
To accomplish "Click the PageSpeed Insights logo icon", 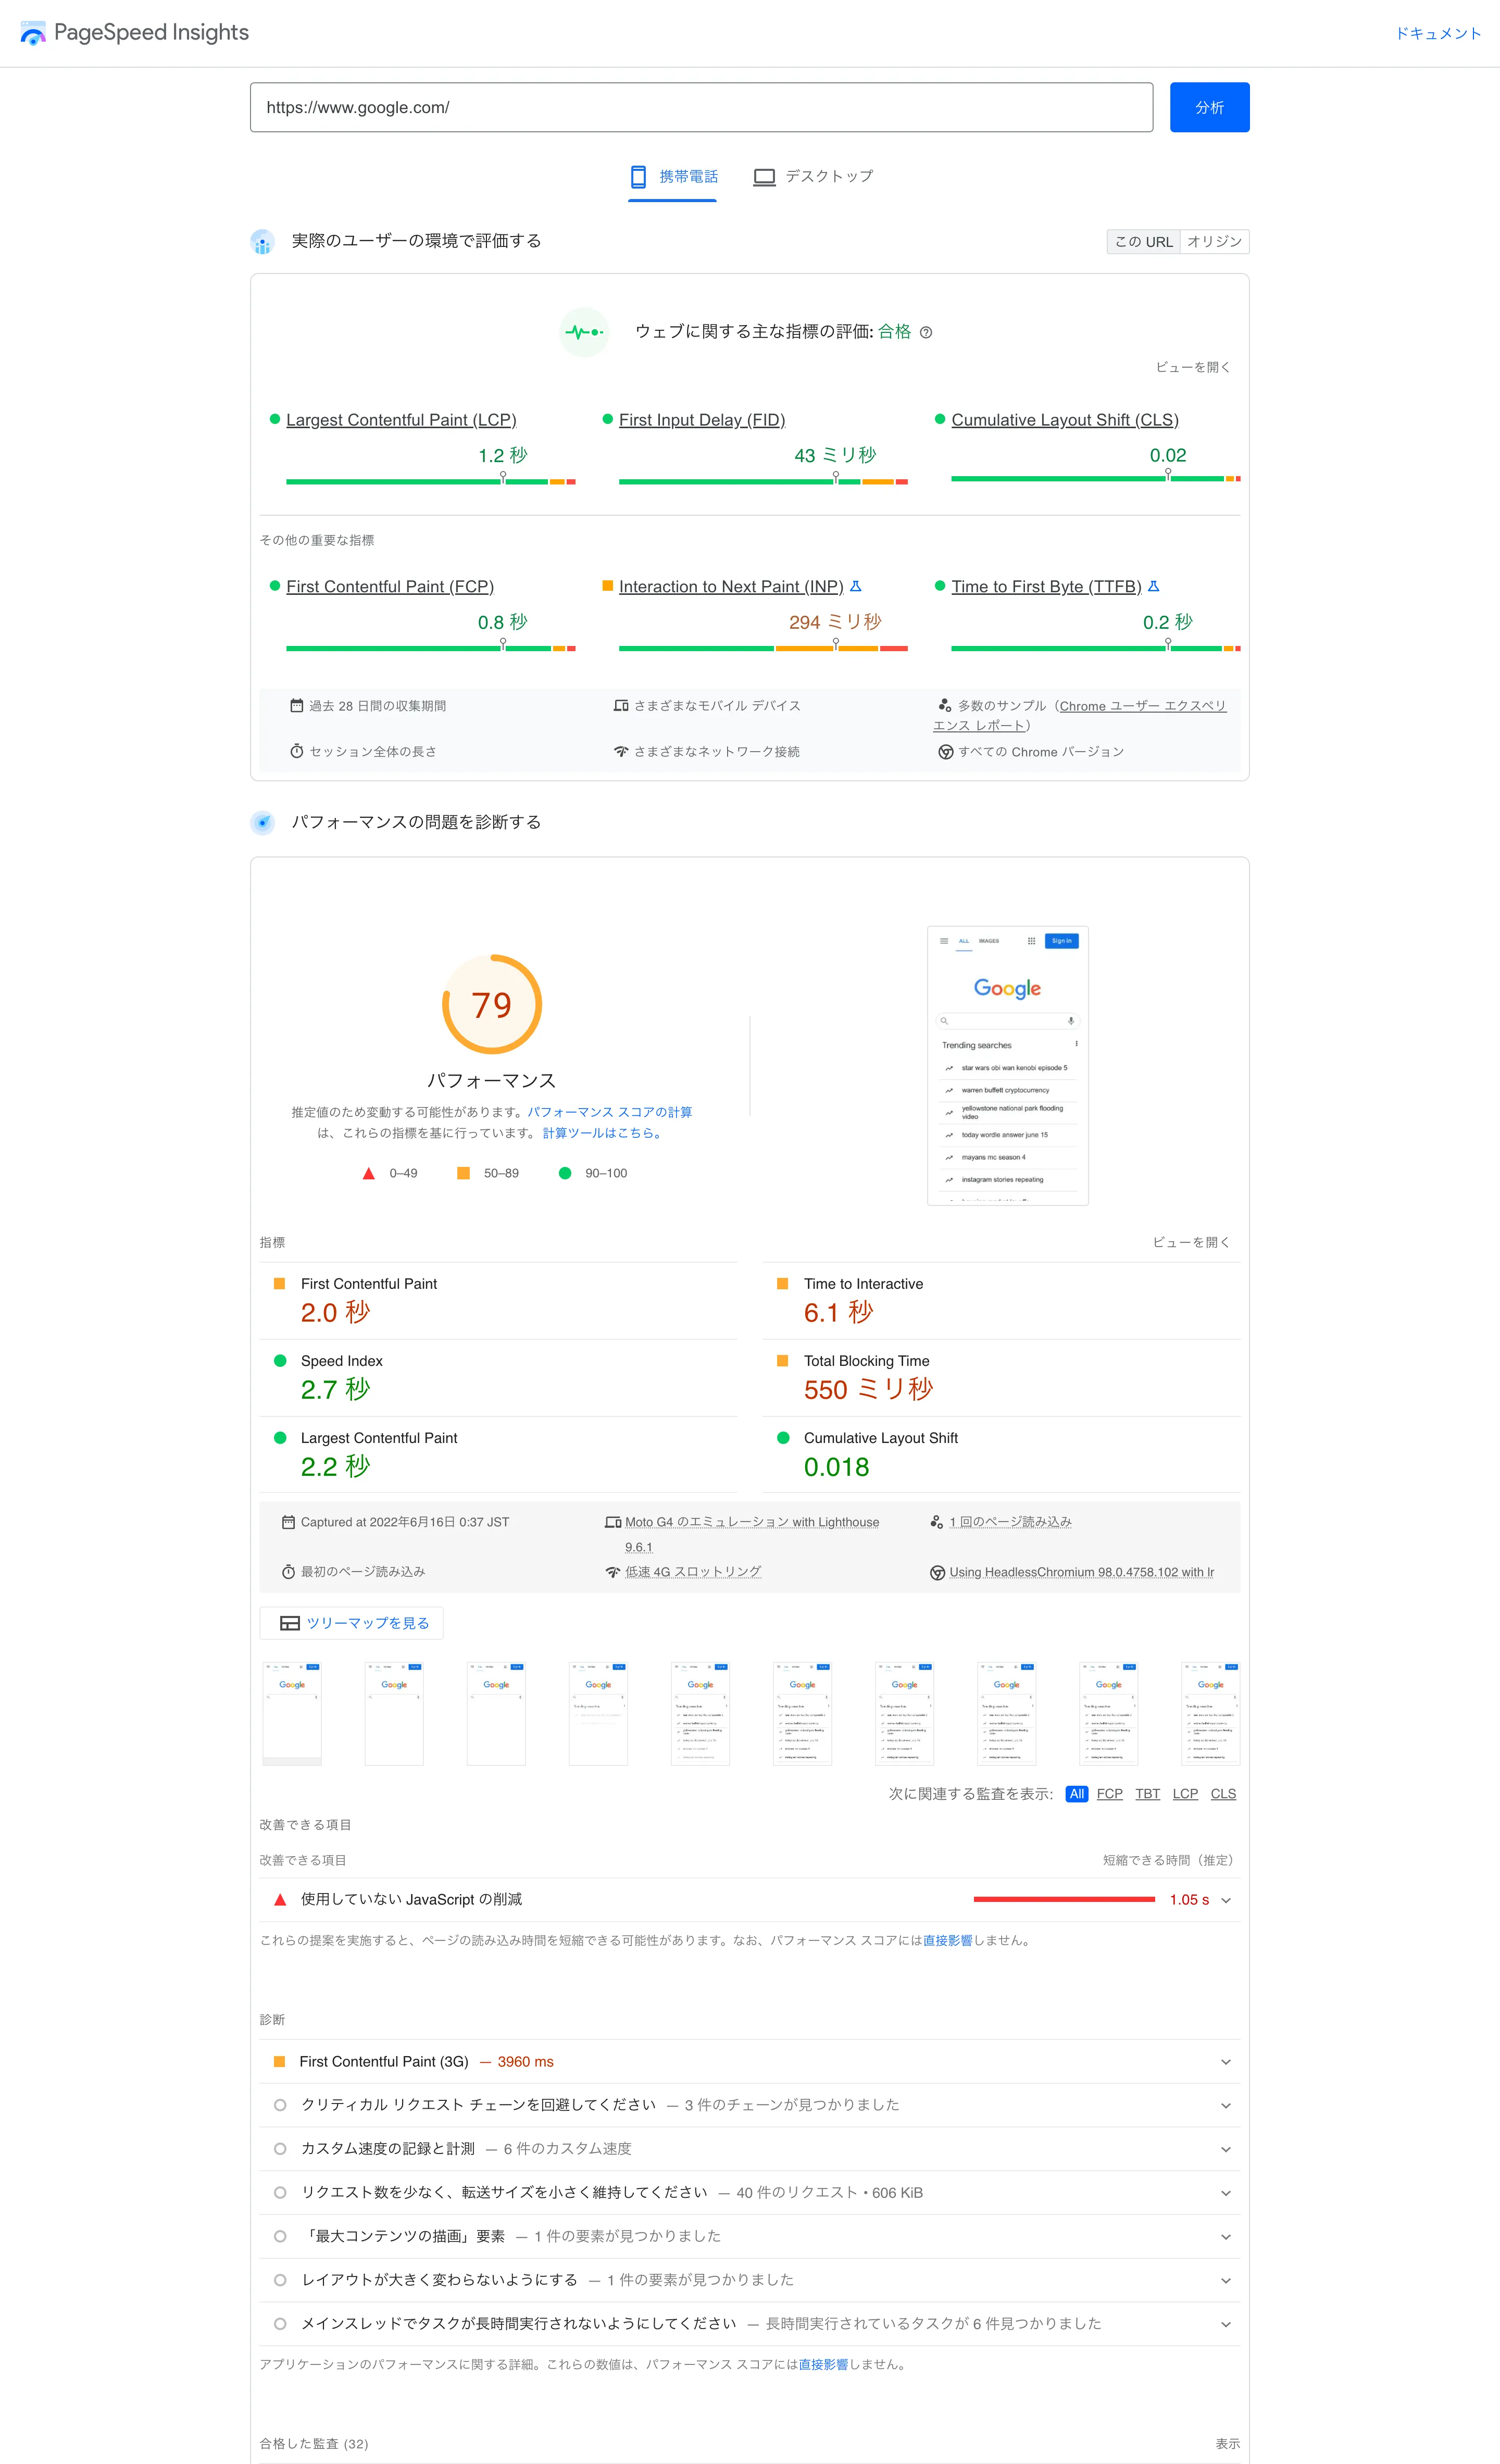I will pos(33,33).
